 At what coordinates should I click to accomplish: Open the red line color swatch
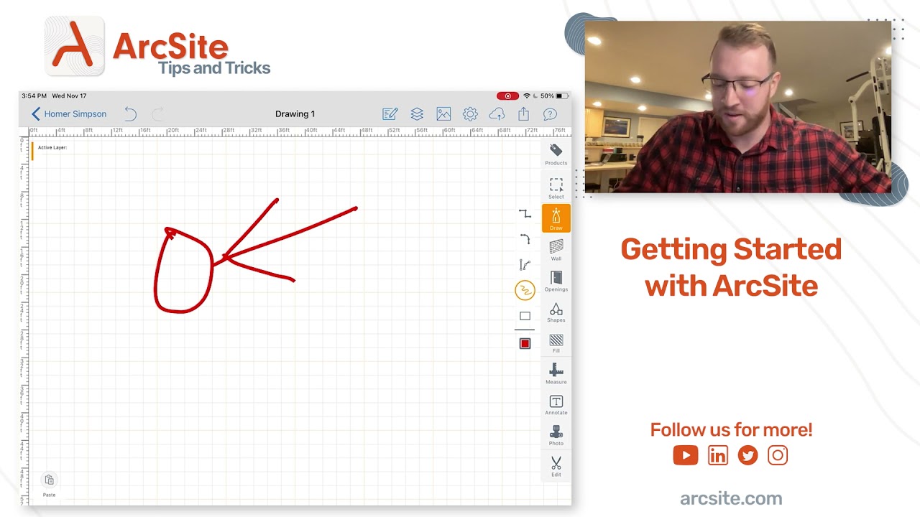(x=525, y=344)
